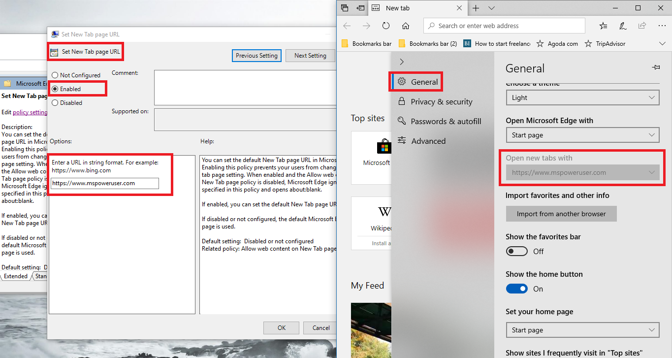Close the New tab in Edge
672x358 pixels.
(460, 8)
